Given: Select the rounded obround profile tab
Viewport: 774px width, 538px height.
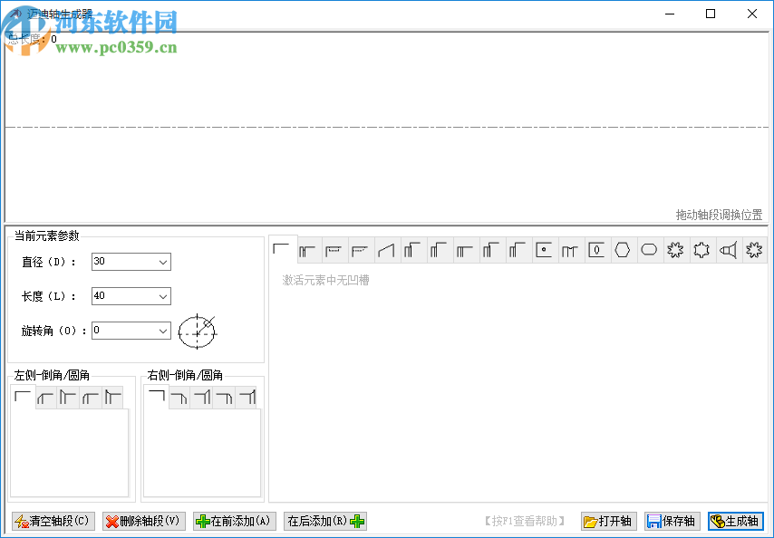Looking at the screenshot, I should pos(649,251).
